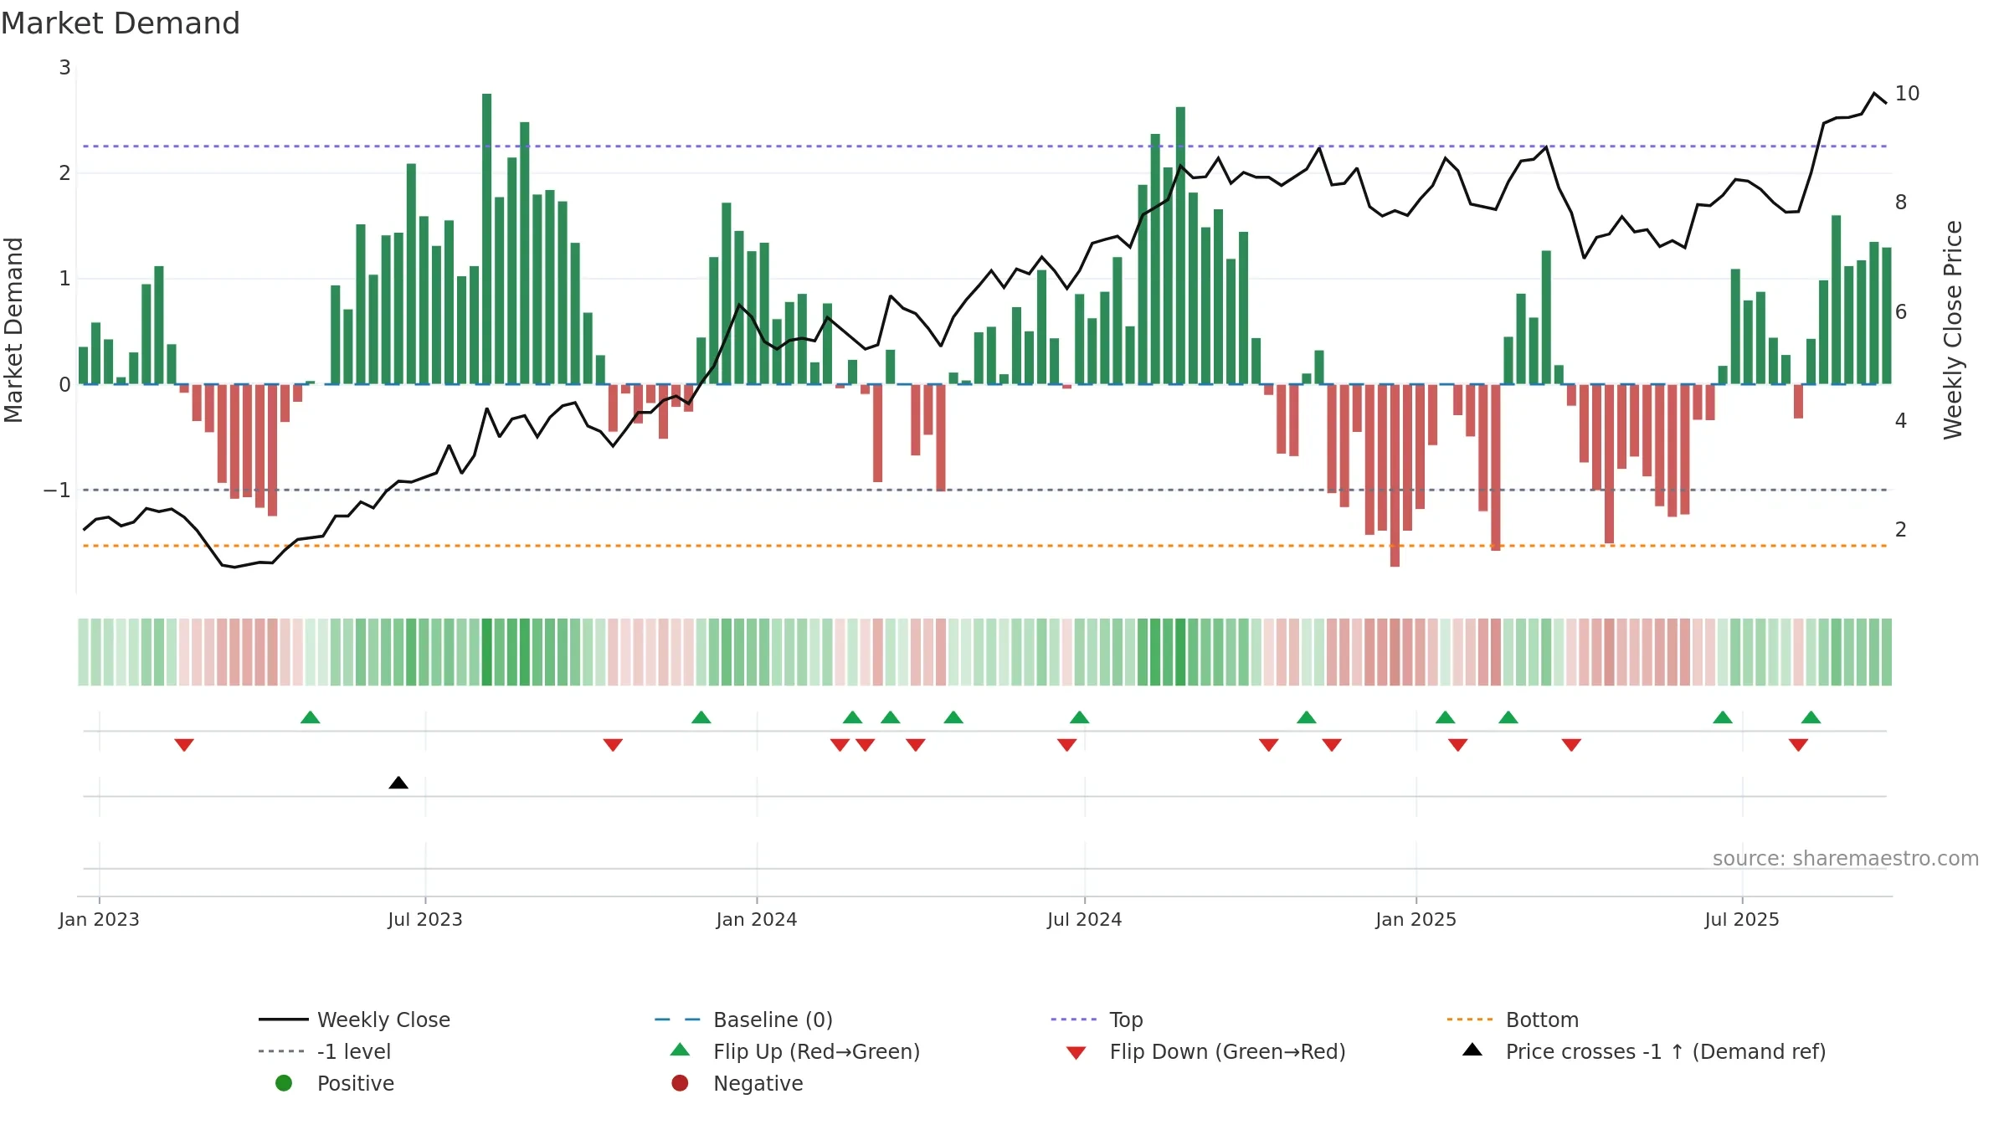The image size is (2009, 1130).
Task: Click the 10 tick on the price axis
Action: click(x=1907, y=93)
